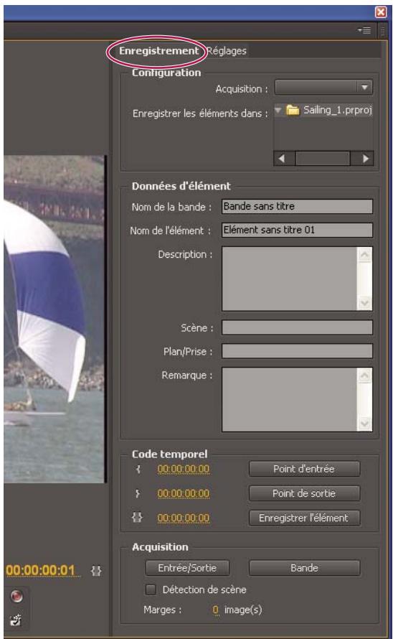Click the Bande capture button

coord(304,568)
